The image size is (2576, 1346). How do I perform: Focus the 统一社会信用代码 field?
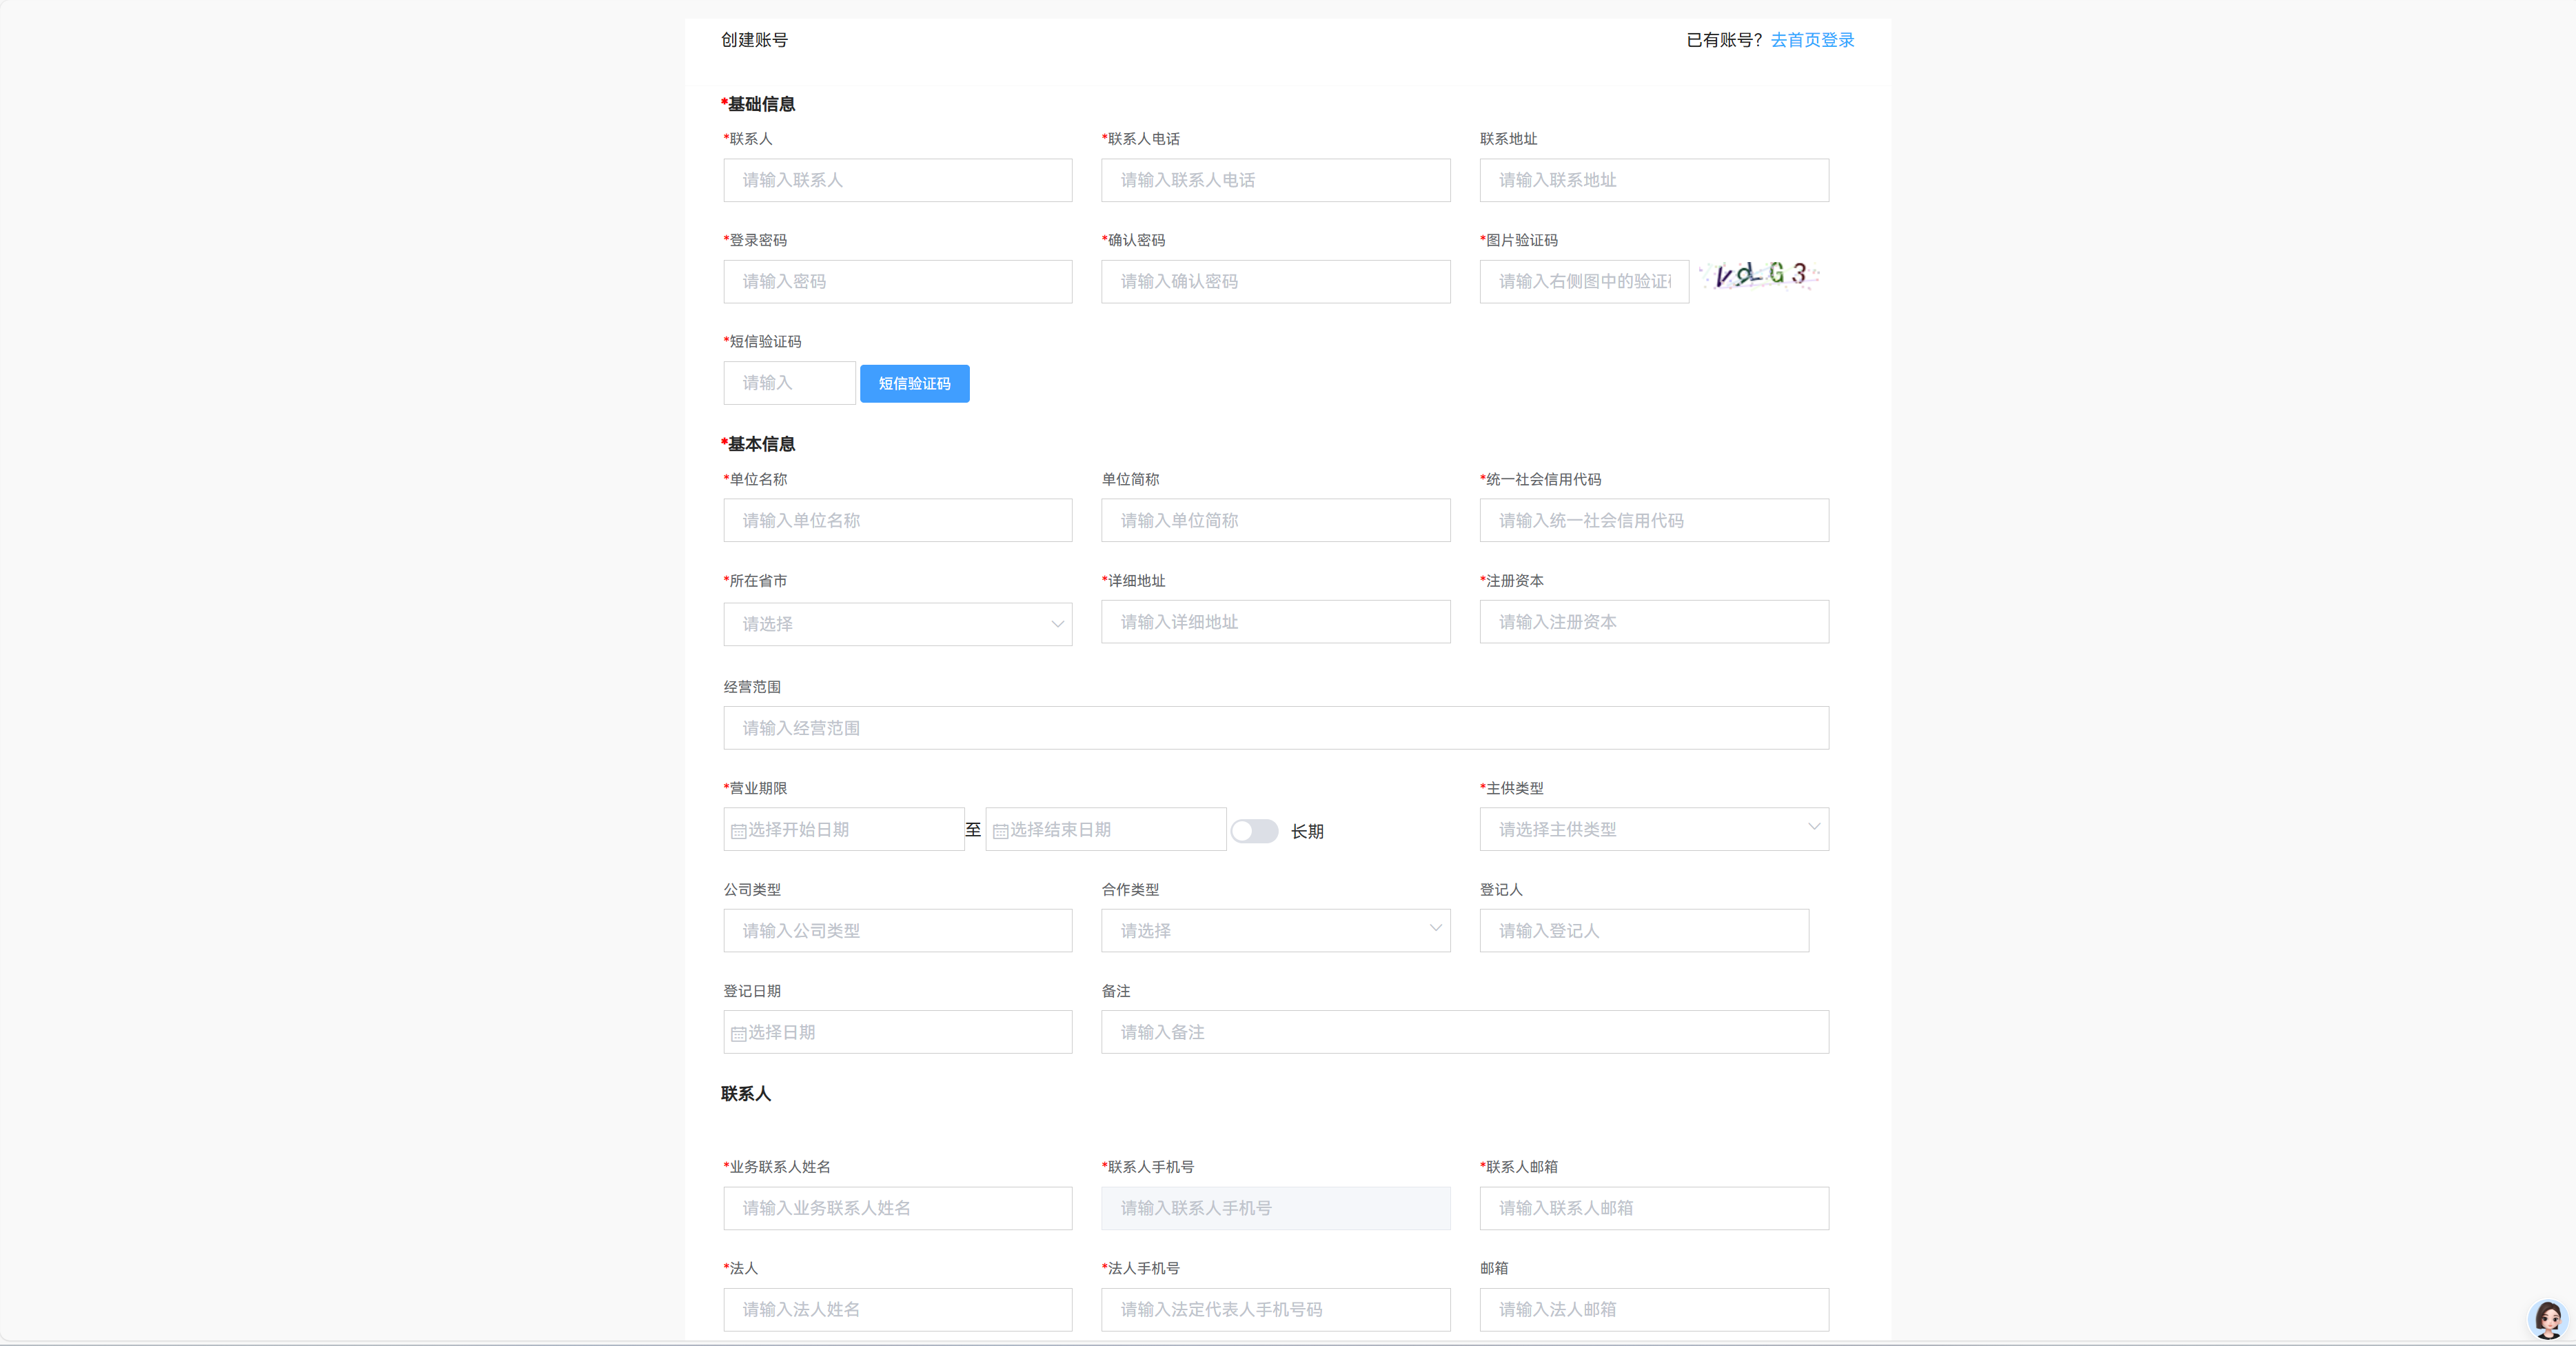[1654, 520]
